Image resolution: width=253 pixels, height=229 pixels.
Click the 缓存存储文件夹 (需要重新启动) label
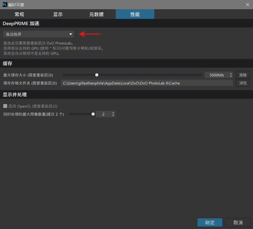[x=30, y=83]
